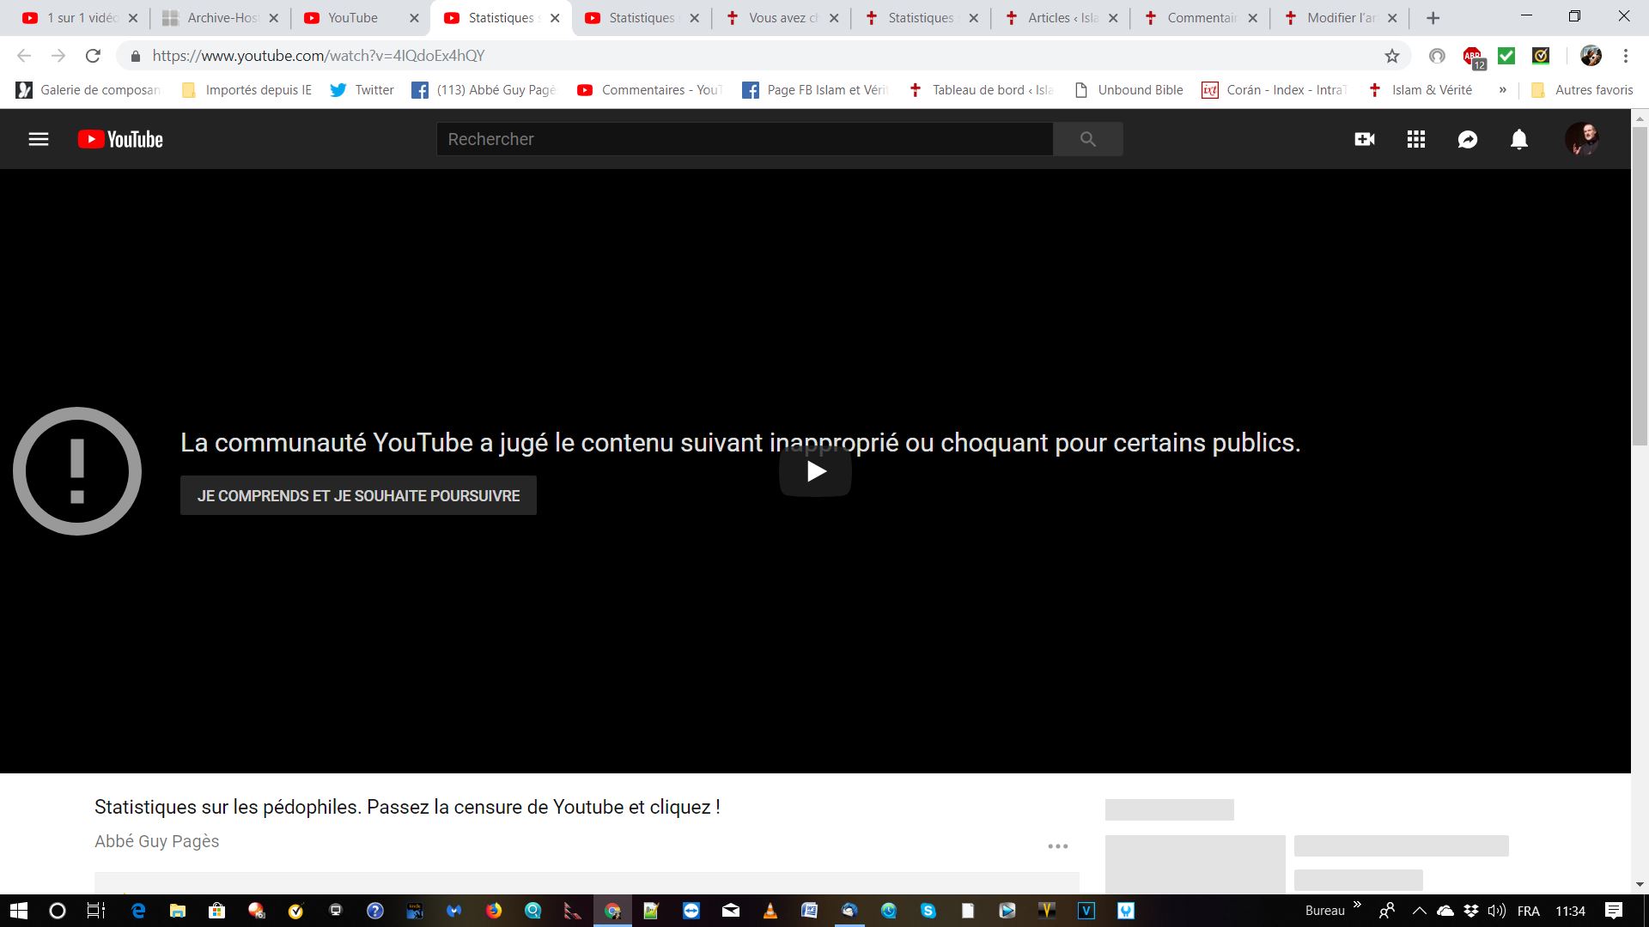Image resolution: width=1649 pixels, height=927 pixels.
Task: Open the Word icon in taskbar
Action: pyautogui.click(x=809, y=911)
